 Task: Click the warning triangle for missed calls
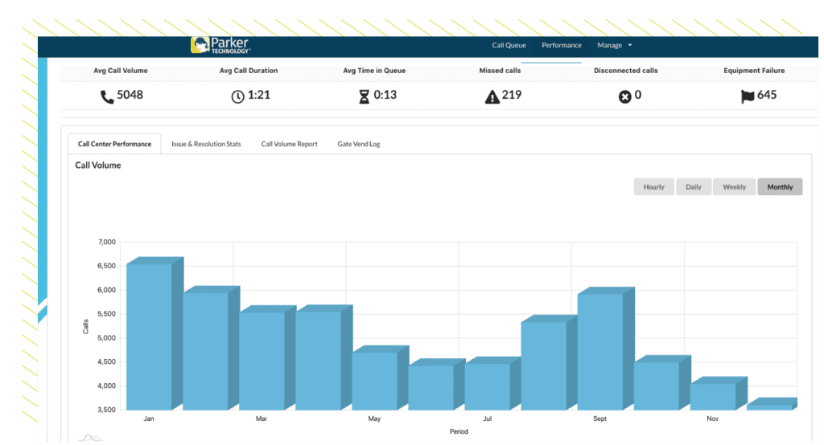(x=492, y=97)
